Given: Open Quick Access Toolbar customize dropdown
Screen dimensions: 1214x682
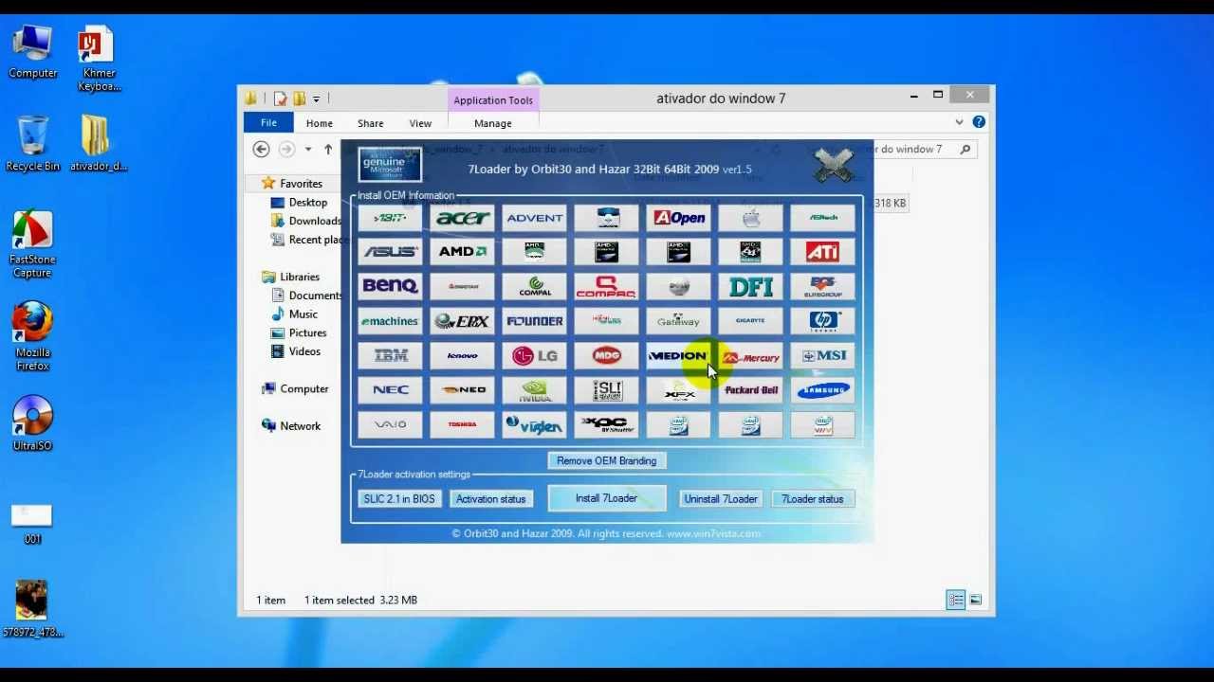Looking at the screenshot, I should click(317, 99).
